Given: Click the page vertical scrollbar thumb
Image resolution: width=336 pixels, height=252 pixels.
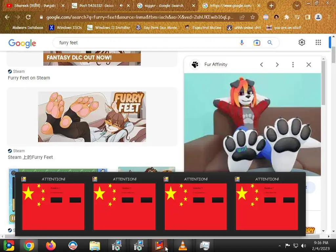Looking at the screenshot, I should click(333, 55).
